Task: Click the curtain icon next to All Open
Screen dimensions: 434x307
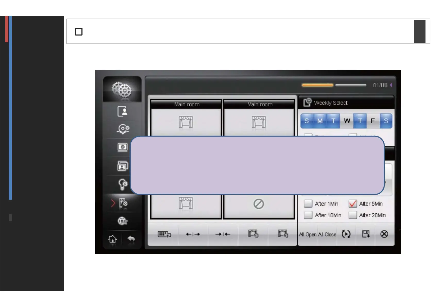Action: click(283, 234)
